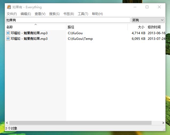Image resolution: width=170 pixels, height=135 pixels.
Task: Click the horizontal scrollbar's right arrow
Action: (x=163, y=123)
